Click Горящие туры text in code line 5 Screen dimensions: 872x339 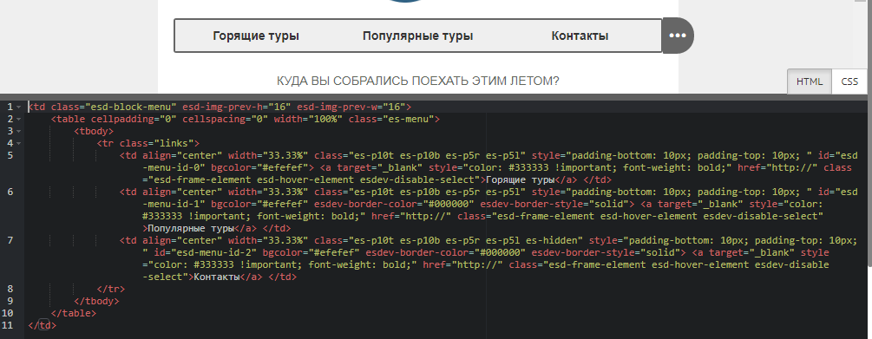click(x=521, y=180)
